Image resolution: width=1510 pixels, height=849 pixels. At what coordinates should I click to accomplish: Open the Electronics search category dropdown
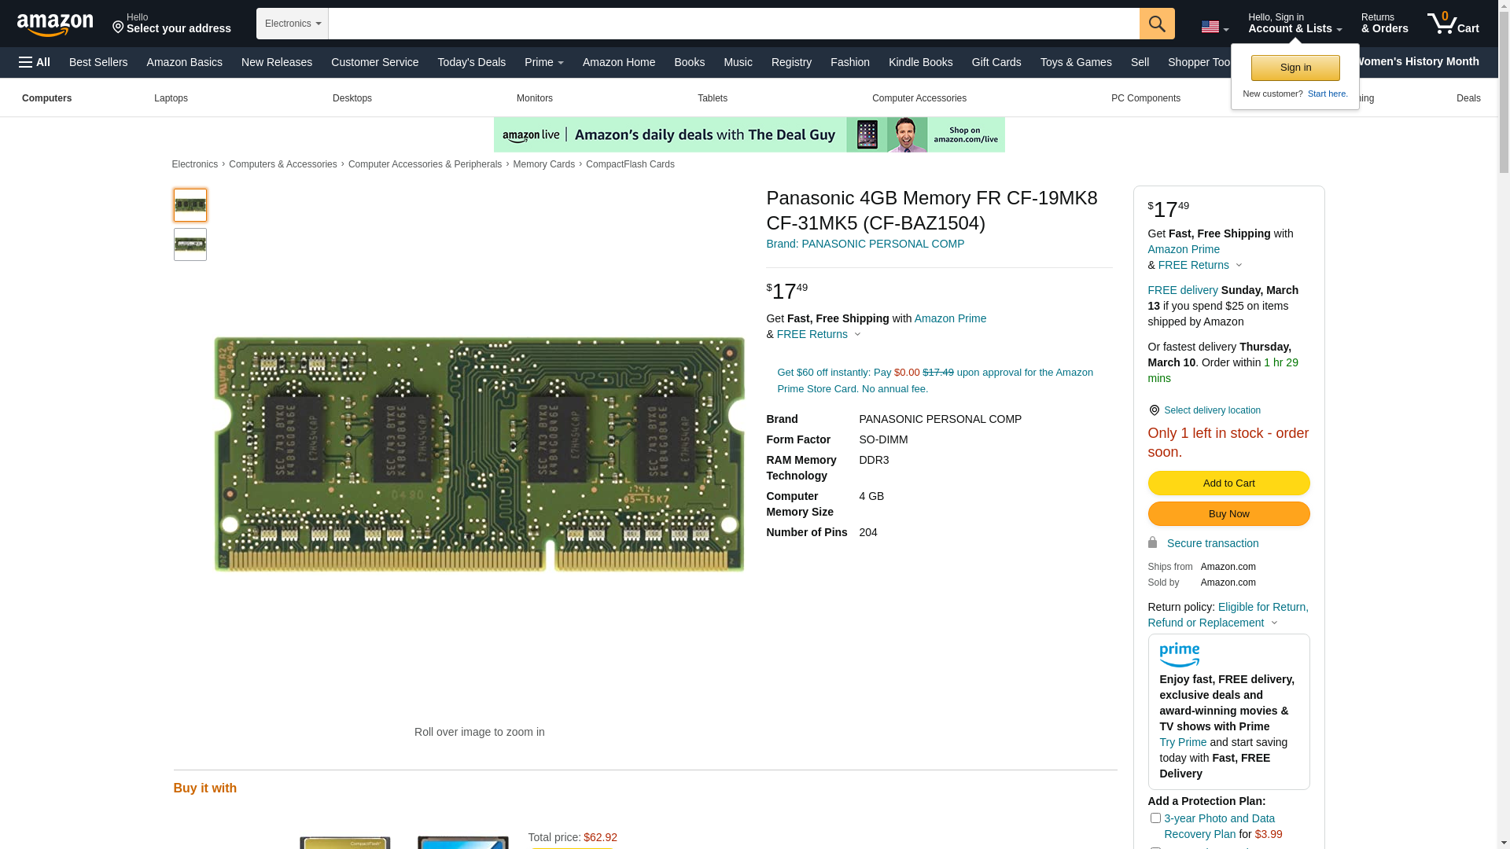click(x=292, y=24)
